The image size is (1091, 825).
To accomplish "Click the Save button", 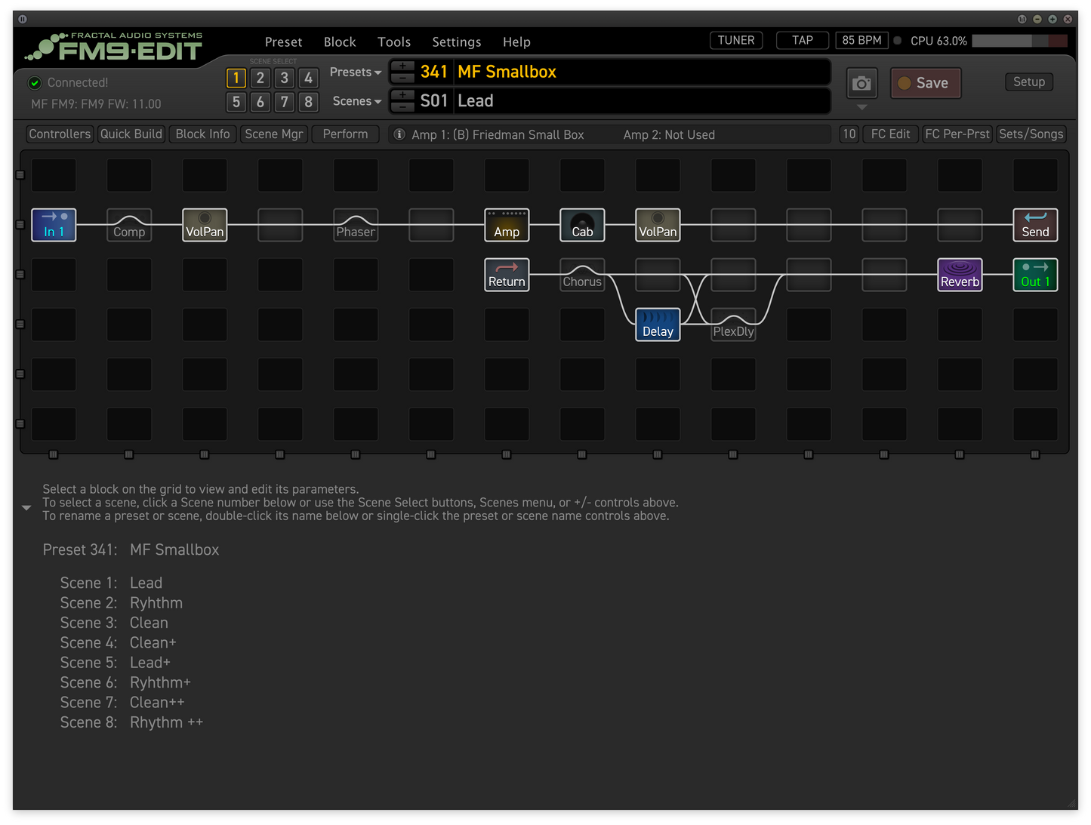I will [926, 83].
